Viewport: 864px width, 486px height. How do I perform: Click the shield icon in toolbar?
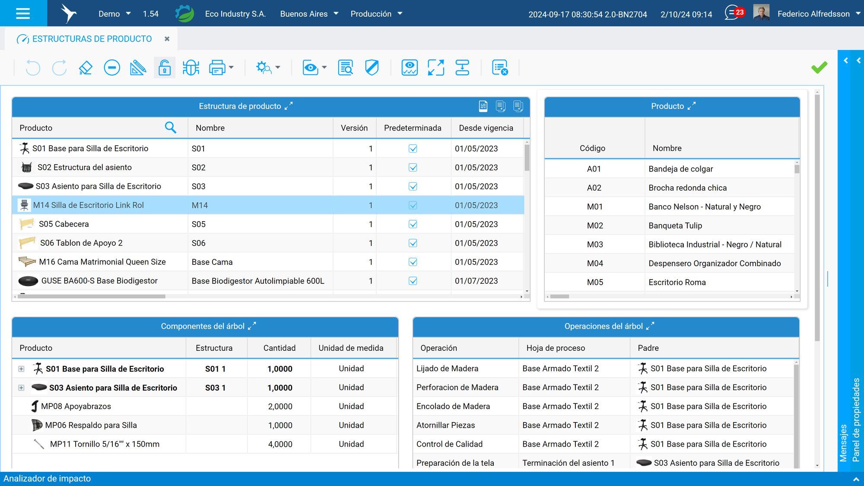pos(372,67)
